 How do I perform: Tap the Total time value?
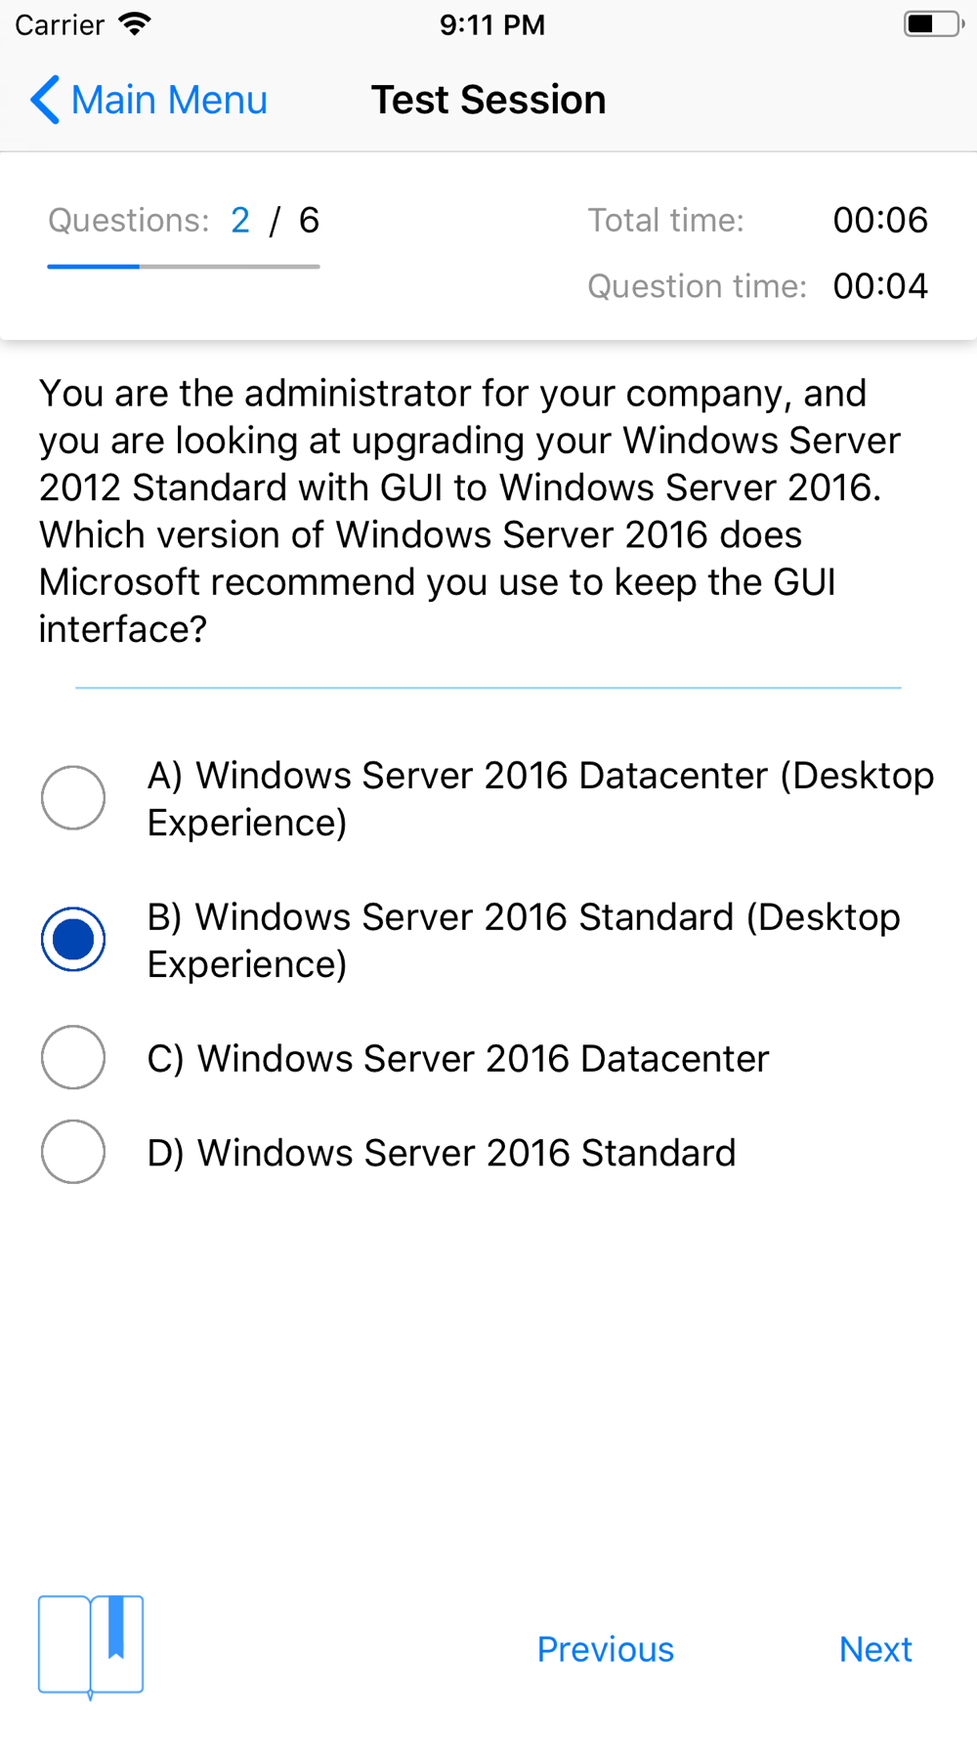(x=880, y=220)
